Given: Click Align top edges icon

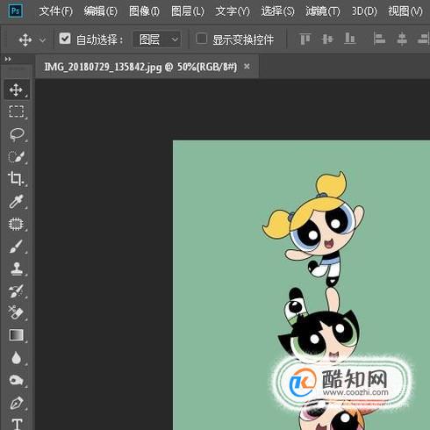Looking at the screenshot, I should 305,39.
